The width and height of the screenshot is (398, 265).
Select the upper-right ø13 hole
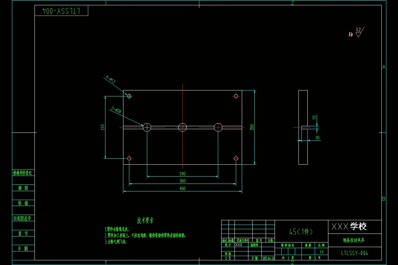(236, 96)
